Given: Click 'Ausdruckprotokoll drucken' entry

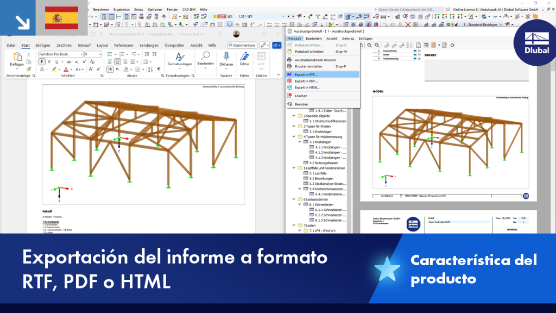Looking at the screenshot, I should coord(323,60).
